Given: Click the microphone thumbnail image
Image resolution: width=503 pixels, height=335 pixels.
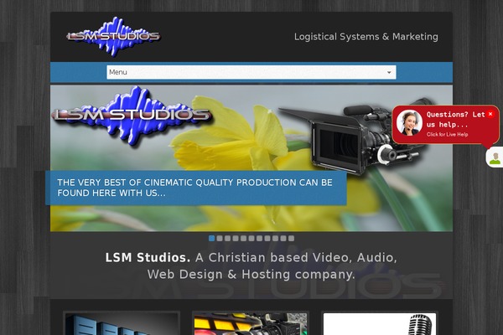Looking at the screenshot, I should [380, 324].
